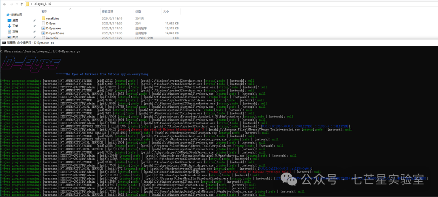Click the star icon beside 快速访问
Viewport: 438px width, 197px height.
8,15
